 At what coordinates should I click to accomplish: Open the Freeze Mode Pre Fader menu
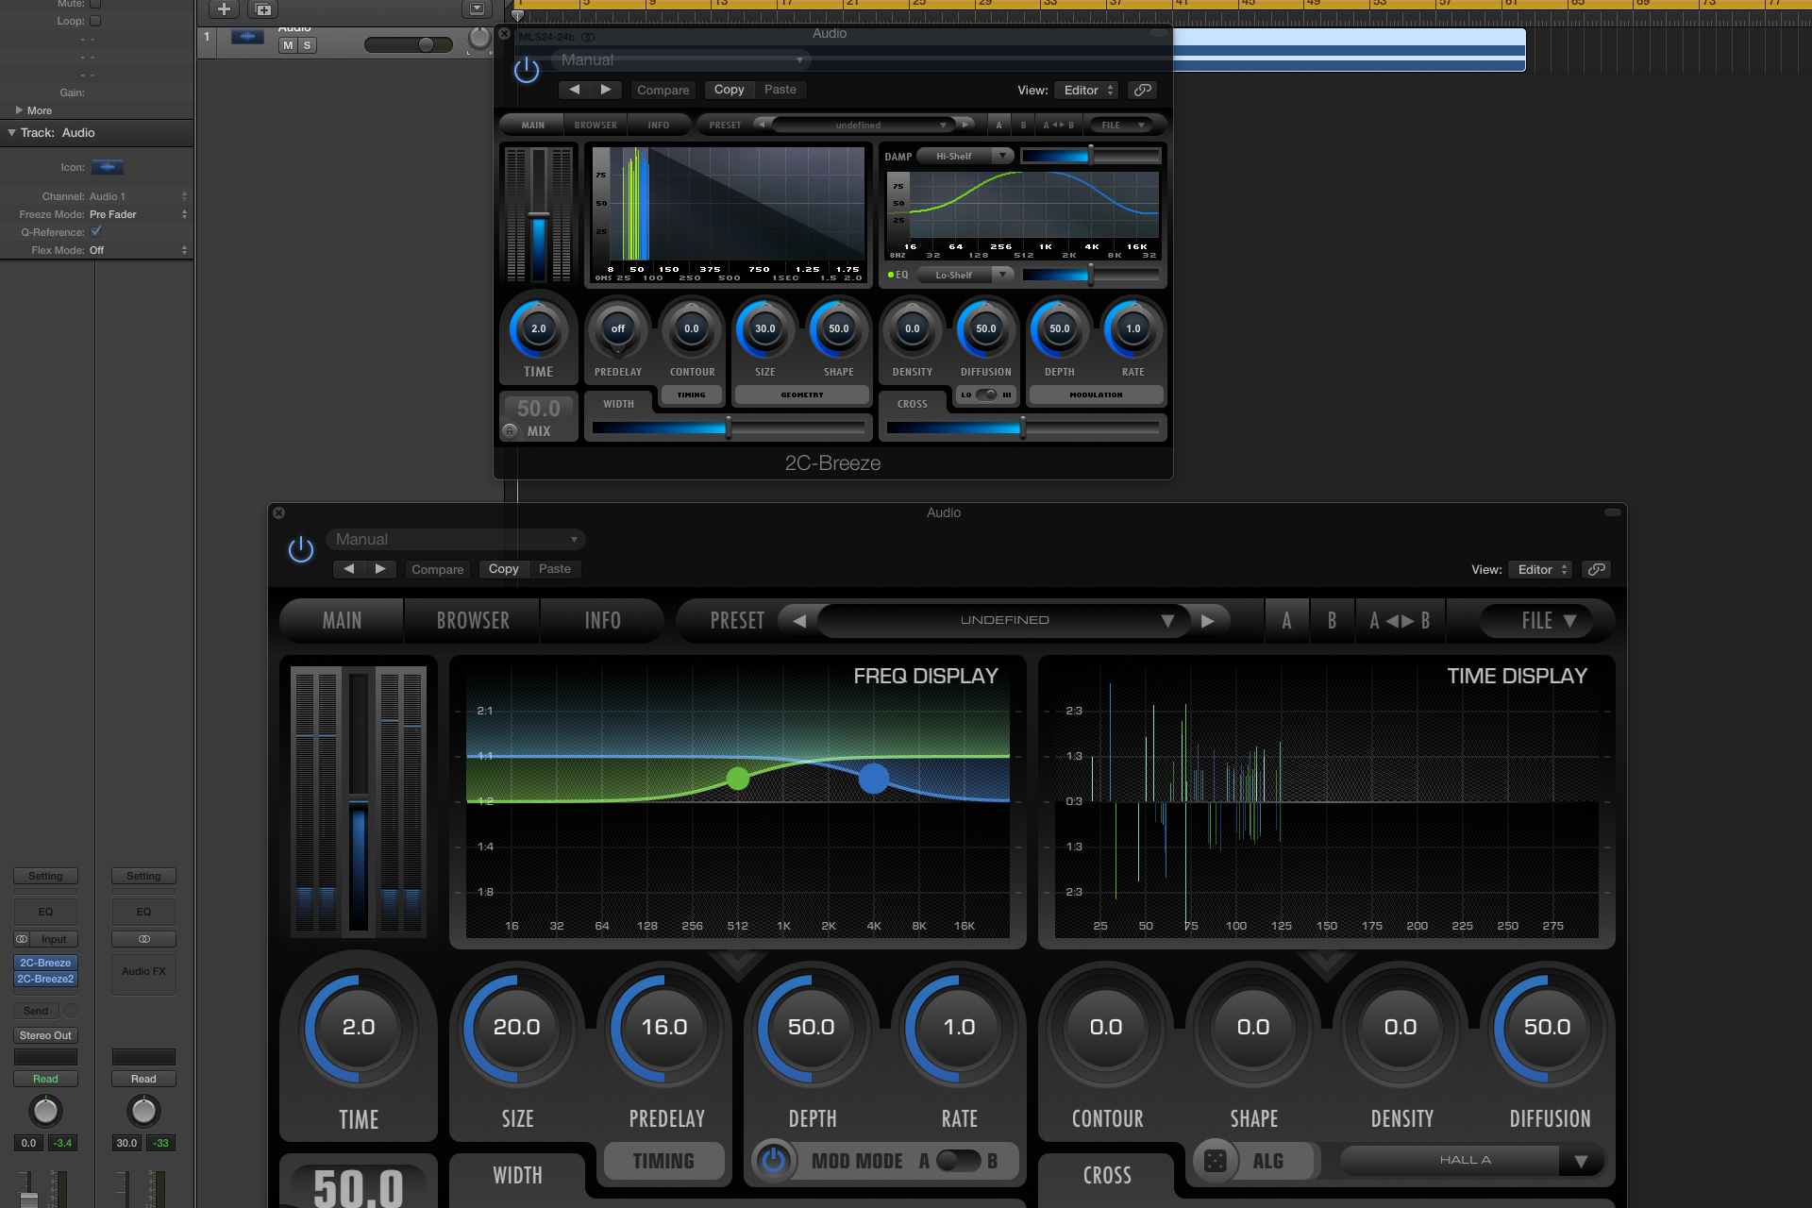pyautogui.click(x=139, y=214)
